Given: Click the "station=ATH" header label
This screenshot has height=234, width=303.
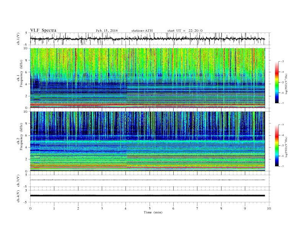Looking at the screenshot, I should tap(142, 31).
